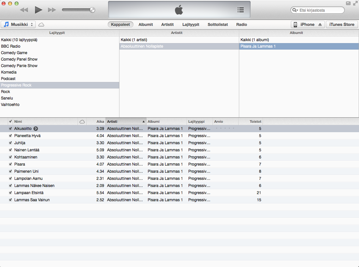Sort by the Artisti column header

point(126,122)
